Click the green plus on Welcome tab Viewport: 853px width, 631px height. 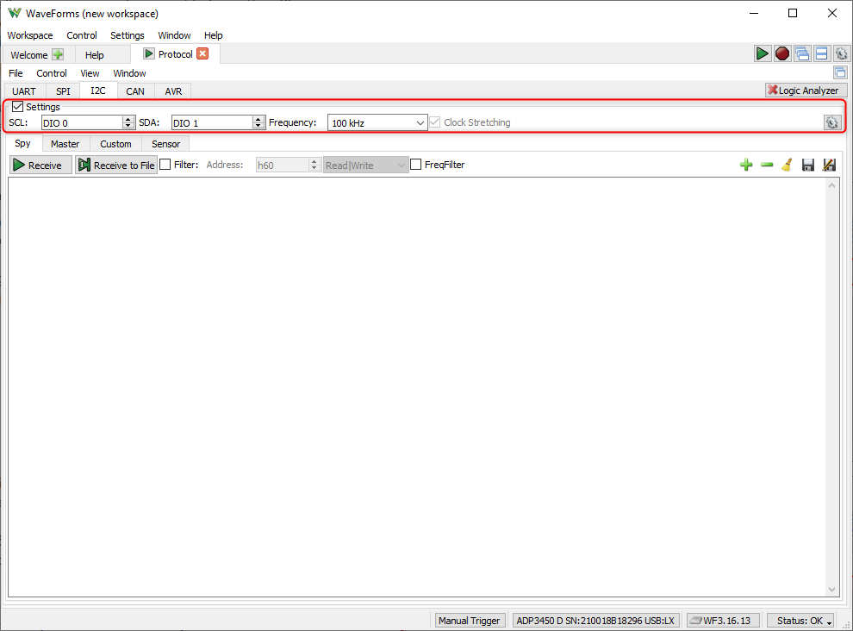58,54
